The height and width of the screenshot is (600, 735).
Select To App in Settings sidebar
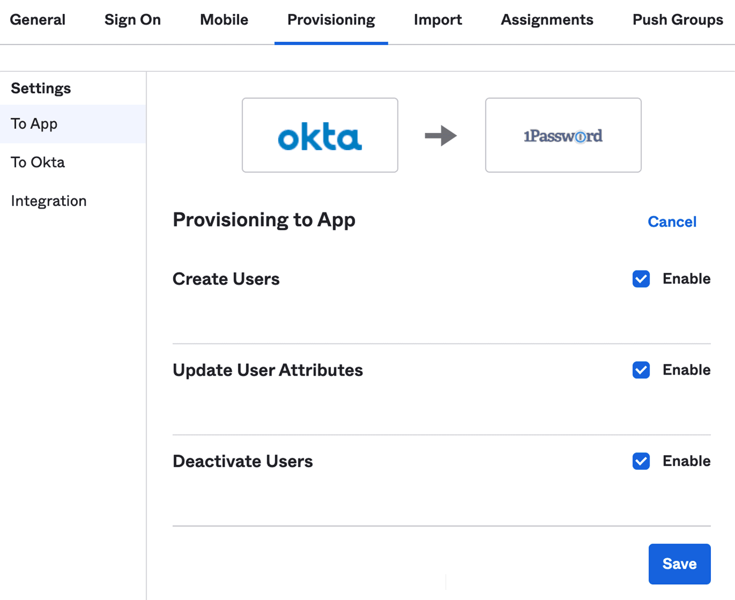73,124
